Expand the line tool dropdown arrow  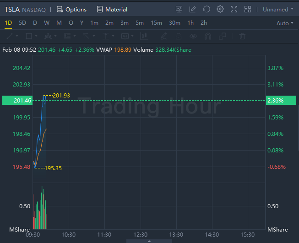coord(17,36)
